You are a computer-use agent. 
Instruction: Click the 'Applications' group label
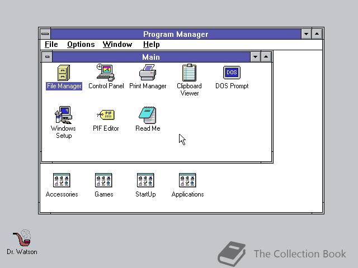(x=188, y=194)
